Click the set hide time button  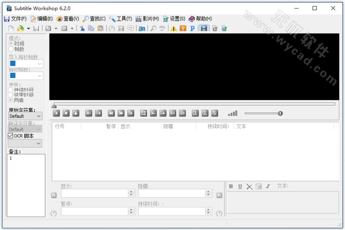coord(163,113)
